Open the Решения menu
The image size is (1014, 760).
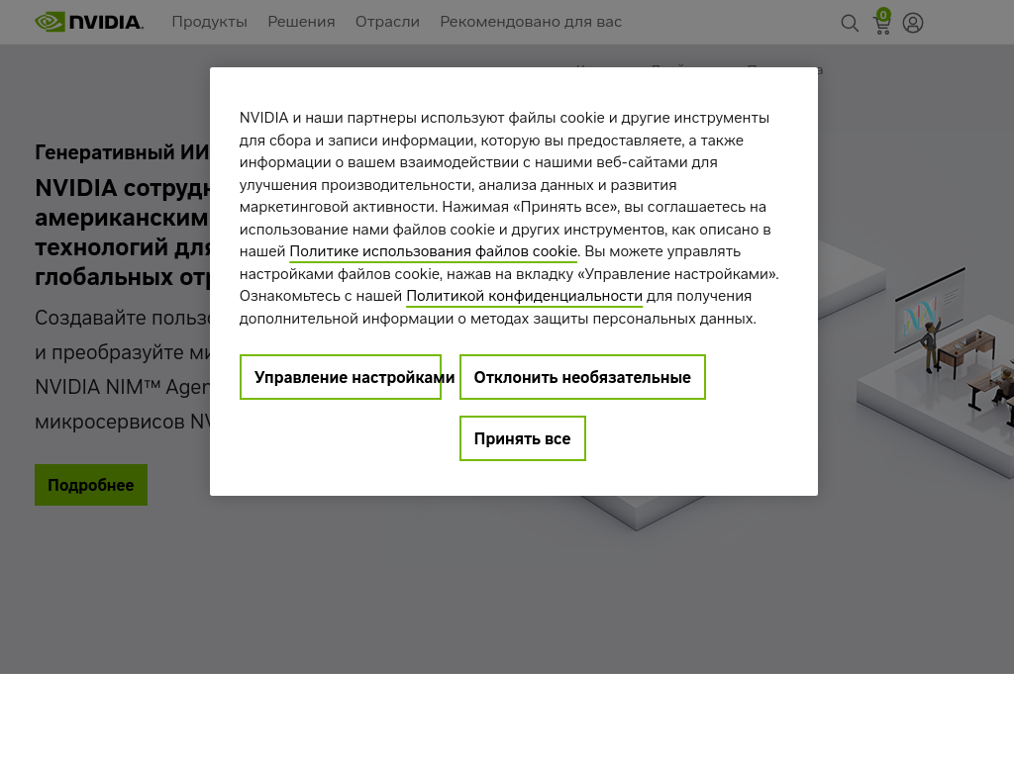coord(301,22)
